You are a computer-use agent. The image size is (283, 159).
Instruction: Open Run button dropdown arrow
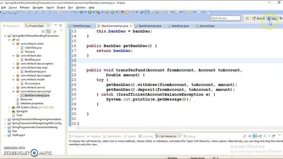(93, 12)
